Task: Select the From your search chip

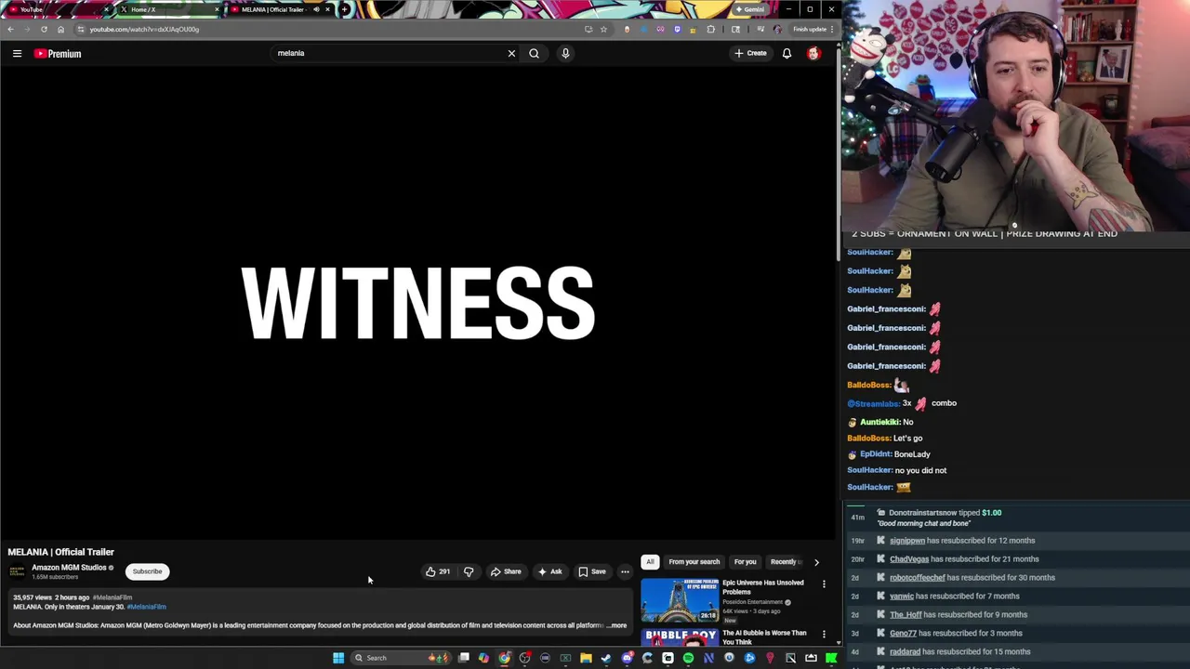Action: pos(694,561)
